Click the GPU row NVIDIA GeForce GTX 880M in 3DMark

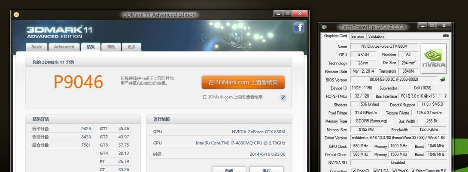[219, 132]
